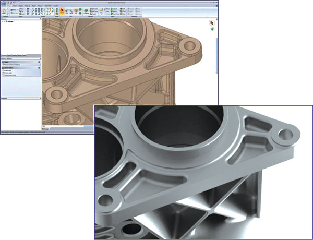Select Design1 in the Structure tree
This screenshot has width=313, height=240.
(x=10, y=21)
